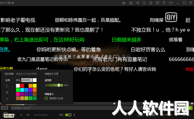Click the white preview swatch beside hex field

click(x=35, y=80)
